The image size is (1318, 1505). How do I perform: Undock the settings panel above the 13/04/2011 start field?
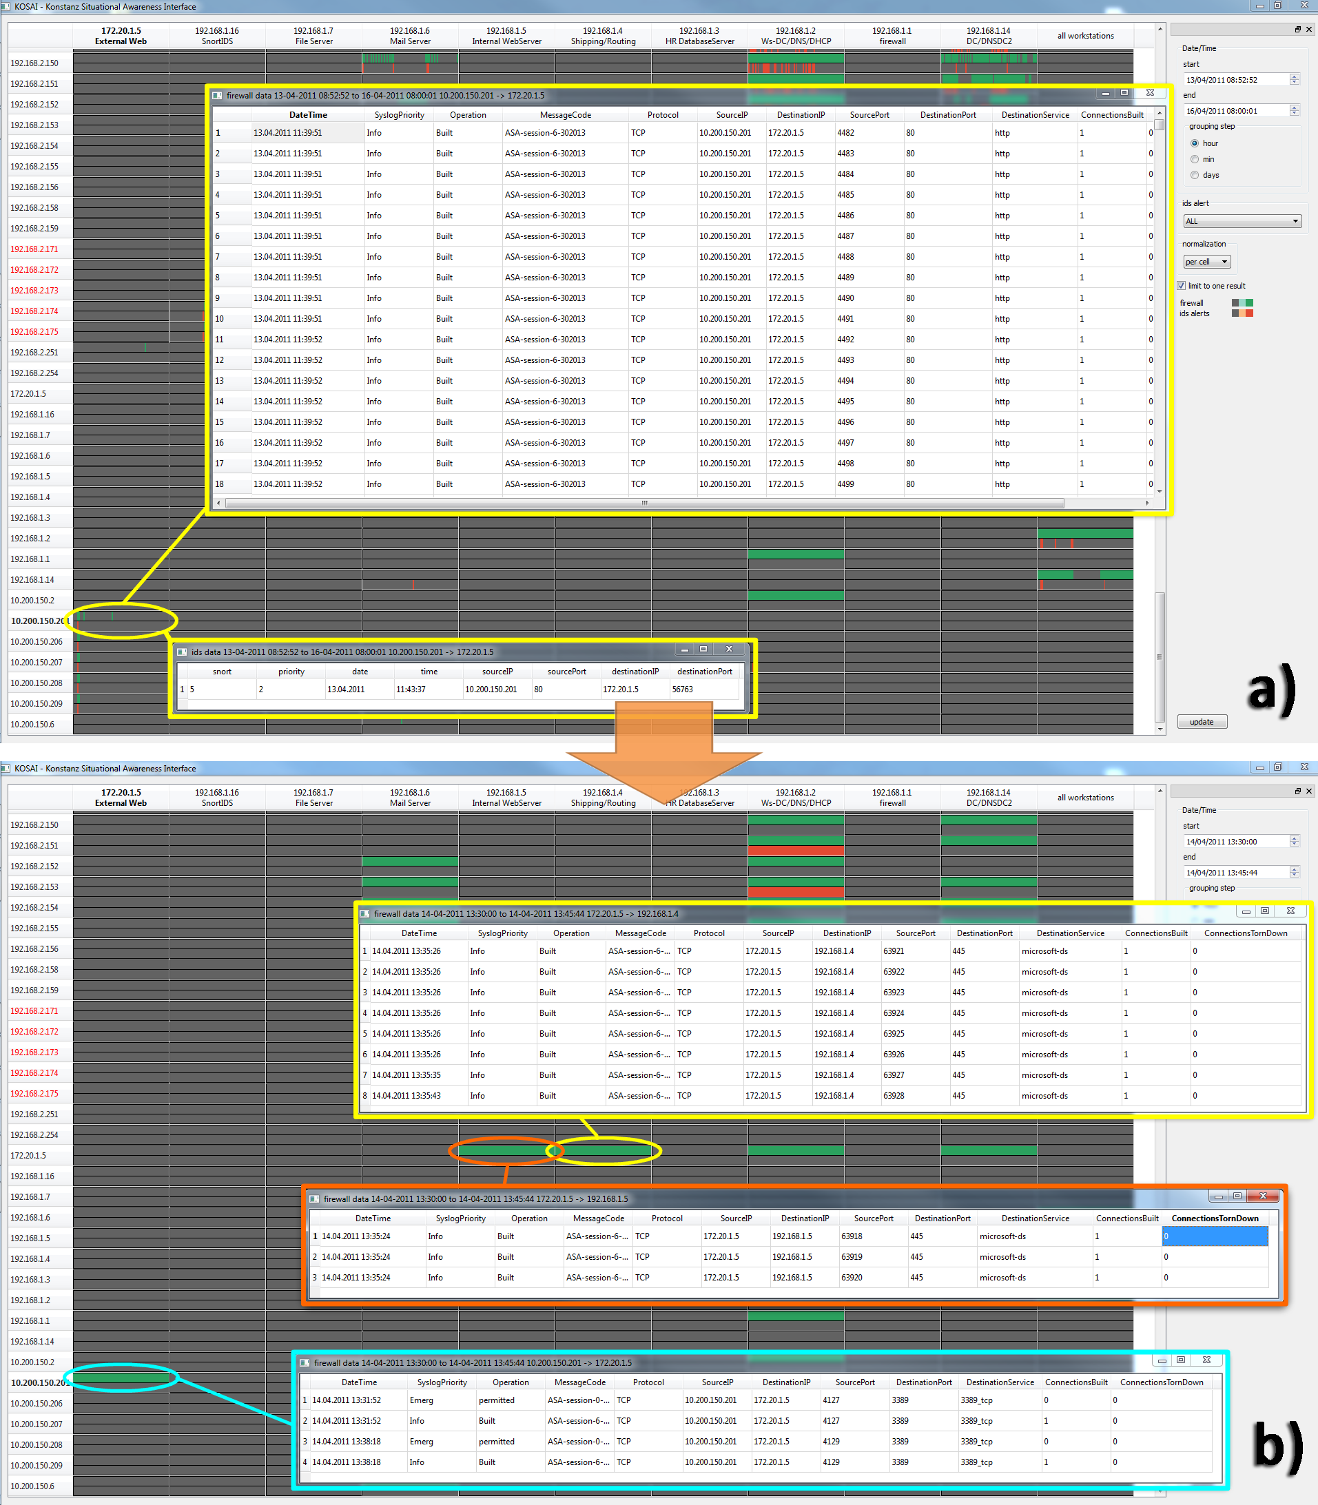(x=1297, y=30)
